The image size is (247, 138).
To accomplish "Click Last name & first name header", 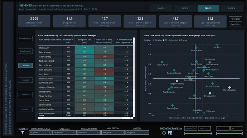I will click(x=50, y=40).
